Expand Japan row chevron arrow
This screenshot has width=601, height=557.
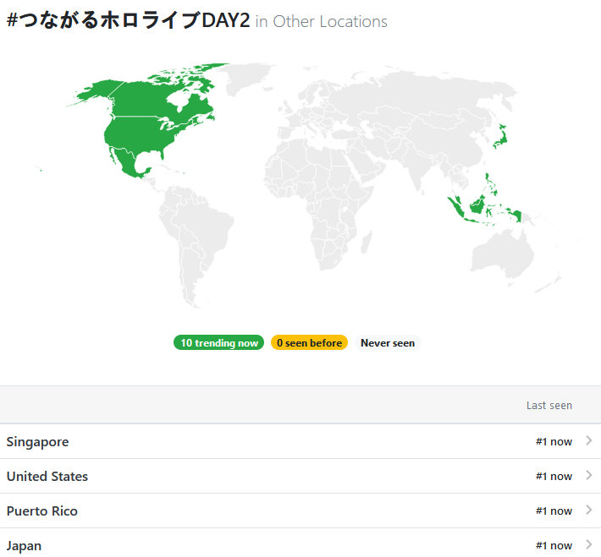click(x=589, y=544)
